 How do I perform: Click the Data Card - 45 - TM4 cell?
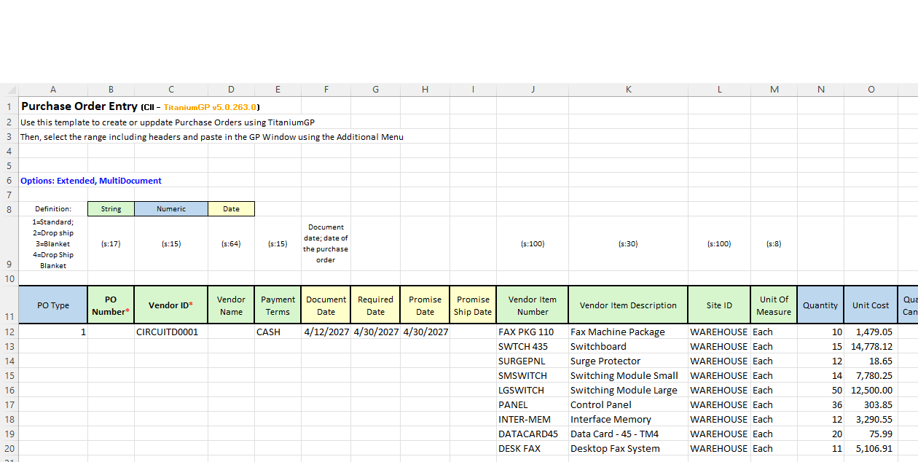(x=628, y=434)
